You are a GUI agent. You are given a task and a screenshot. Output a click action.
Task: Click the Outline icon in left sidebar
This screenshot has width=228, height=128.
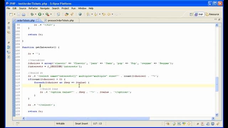(9, 47)
